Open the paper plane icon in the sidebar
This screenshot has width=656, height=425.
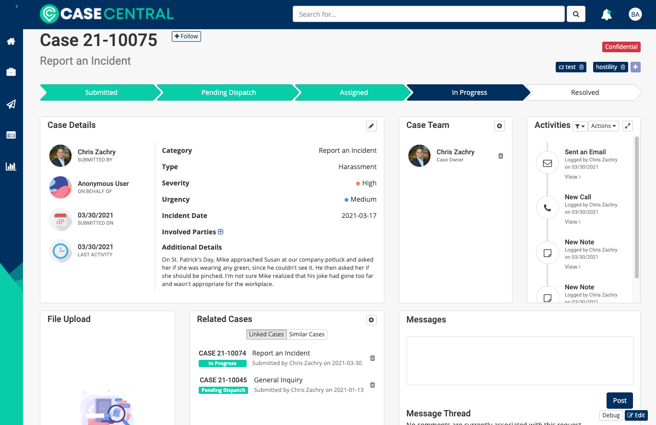tap(11, 104)
